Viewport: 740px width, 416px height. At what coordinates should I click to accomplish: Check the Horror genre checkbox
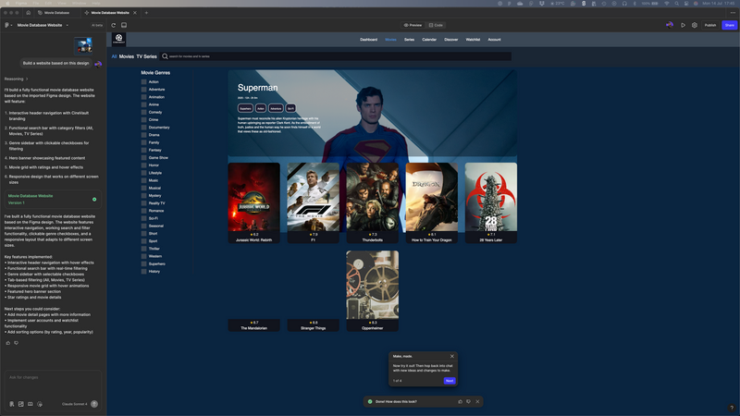click(144, 165)
